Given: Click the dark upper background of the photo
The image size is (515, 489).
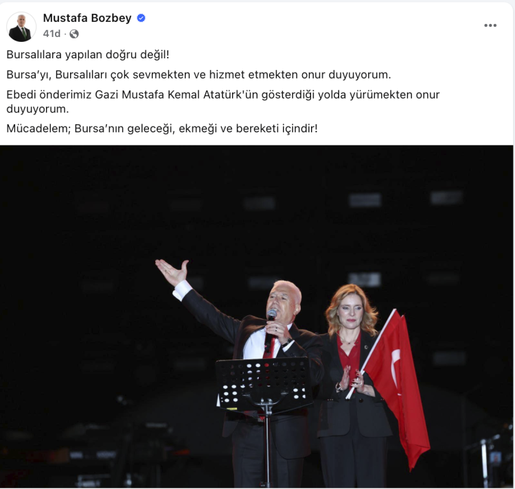Looking at the screenshot, I should (256, 197).
